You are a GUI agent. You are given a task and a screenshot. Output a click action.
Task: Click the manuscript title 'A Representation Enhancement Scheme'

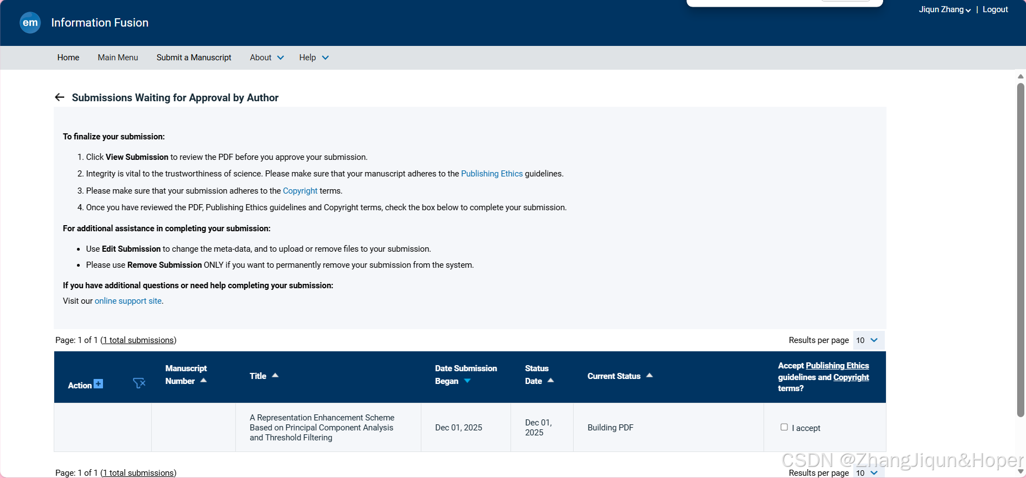click(x=322, y=428)
